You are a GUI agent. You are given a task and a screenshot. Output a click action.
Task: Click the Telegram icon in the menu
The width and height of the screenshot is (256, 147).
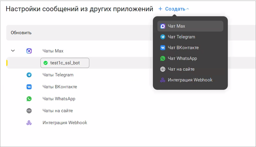162,37
